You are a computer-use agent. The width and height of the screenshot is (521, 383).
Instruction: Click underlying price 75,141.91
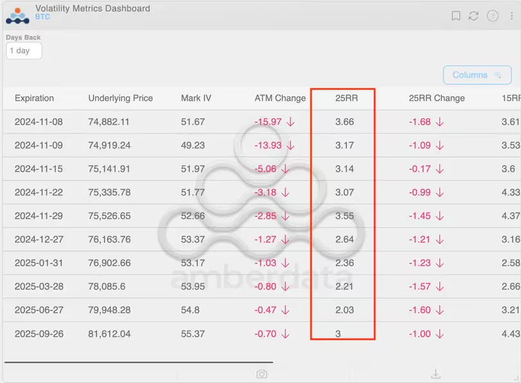(x=109, y=169)
